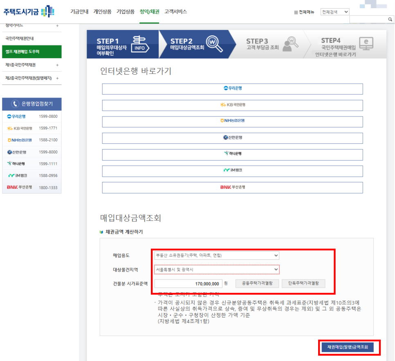The height and width of the screenshot is (361, 395).
Task: Expand 제1종국민주택채권 sidebar item
Action: (x=57, y=65)
